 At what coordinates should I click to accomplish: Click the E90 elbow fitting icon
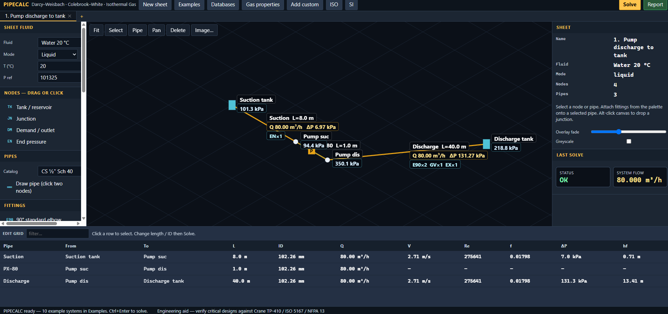pos(10,220)
